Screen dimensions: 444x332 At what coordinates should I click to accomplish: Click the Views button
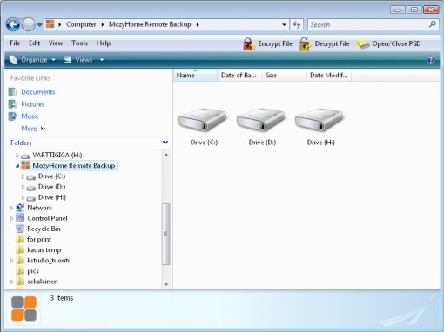[78, 60]
